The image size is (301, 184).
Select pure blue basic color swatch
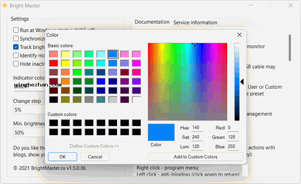(101, 81)
